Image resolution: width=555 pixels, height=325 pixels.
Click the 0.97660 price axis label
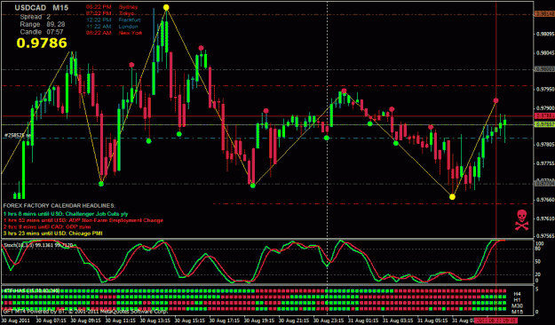(545, 200)
